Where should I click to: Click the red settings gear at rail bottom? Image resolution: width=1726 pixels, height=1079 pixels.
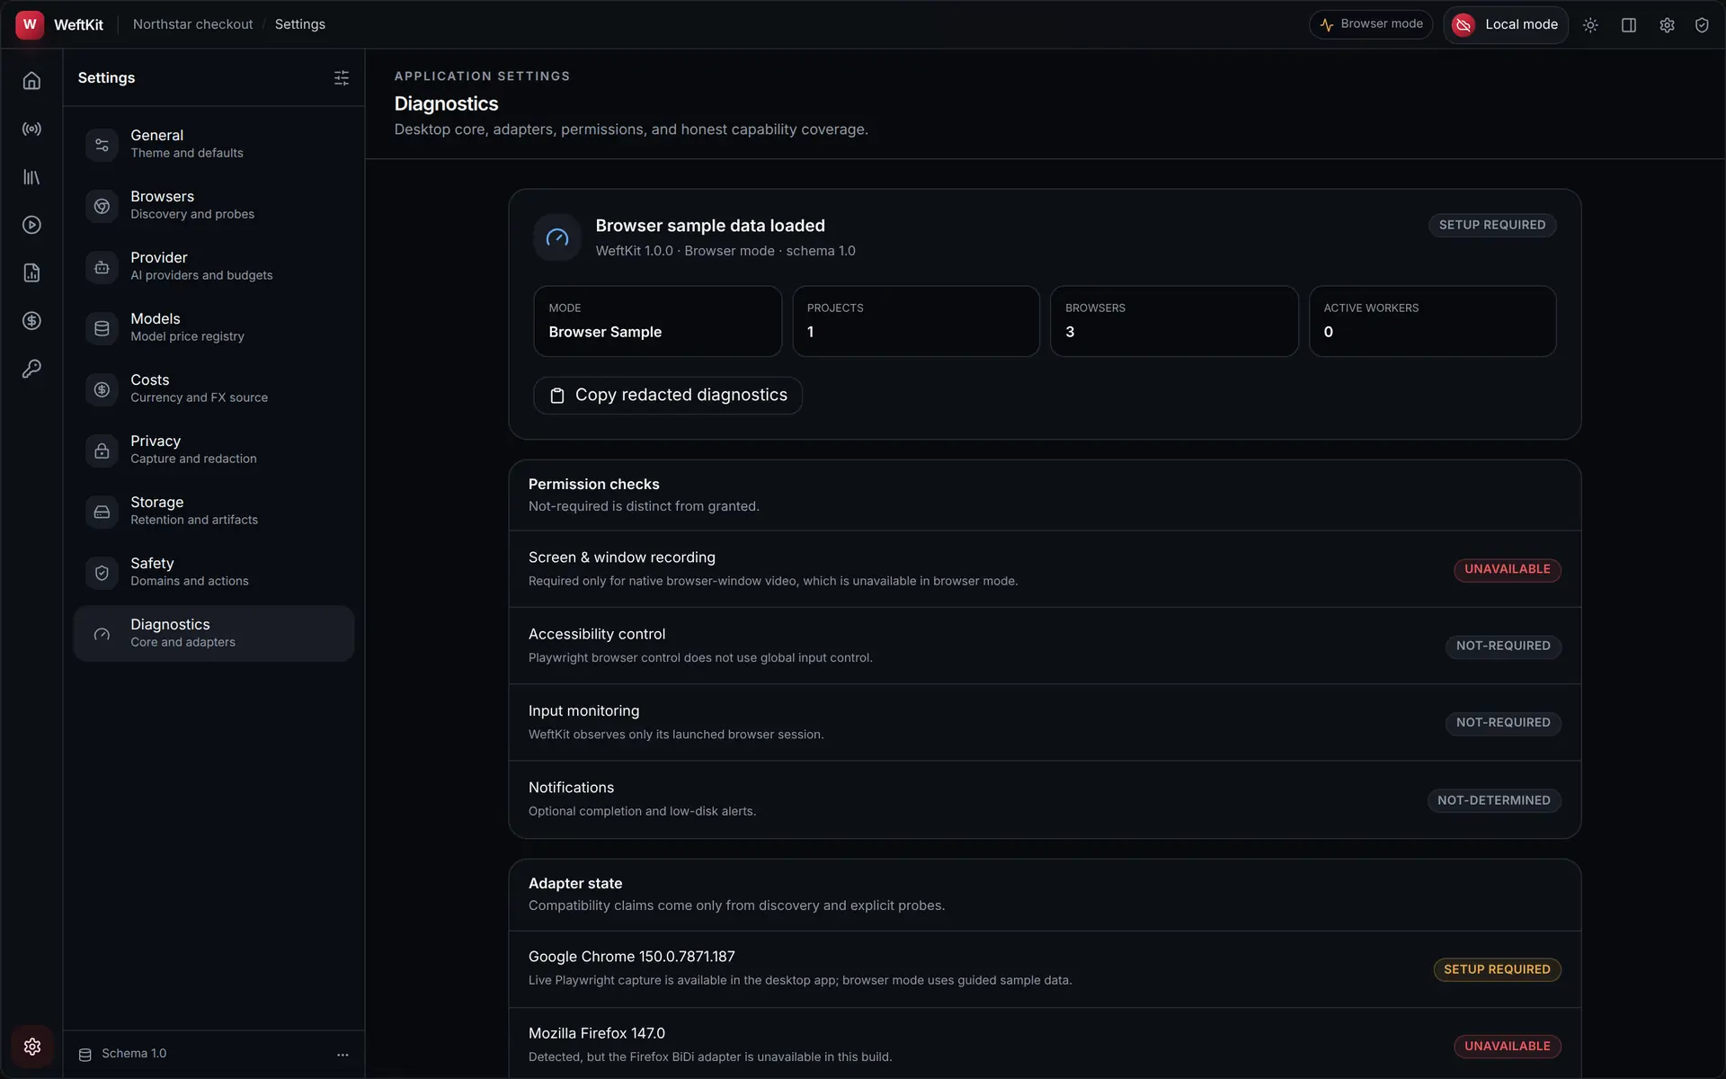(32, 1047)
